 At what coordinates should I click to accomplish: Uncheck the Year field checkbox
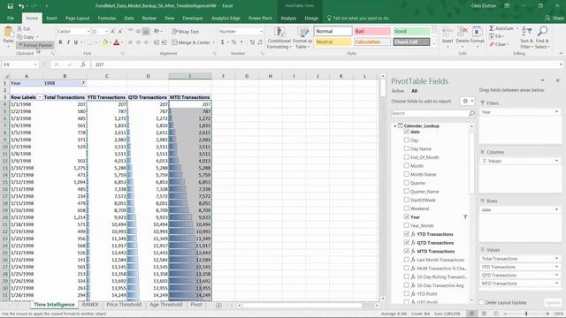coord(407,217)
